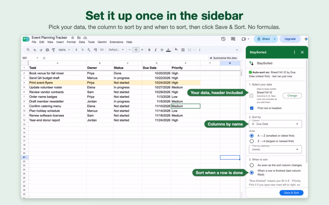Open the Then by (optional) dropdown
This screenshot has height=205, width=329.
(275, 149)
